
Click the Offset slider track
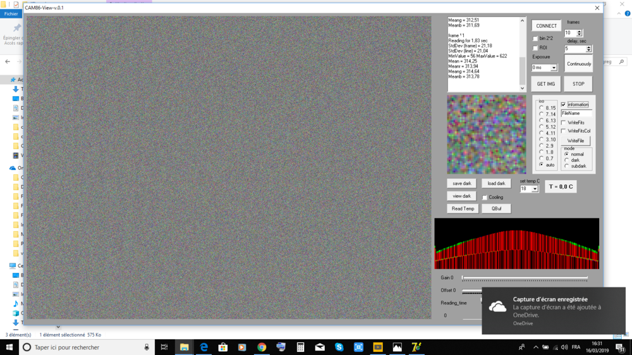click(x=472, y=291)
